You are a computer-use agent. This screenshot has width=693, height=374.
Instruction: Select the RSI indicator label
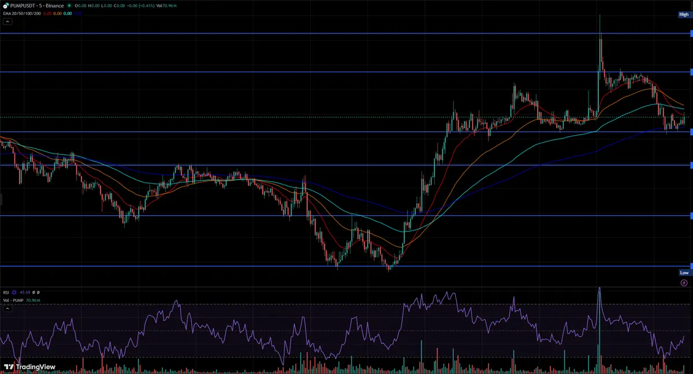tap(6, 293)
